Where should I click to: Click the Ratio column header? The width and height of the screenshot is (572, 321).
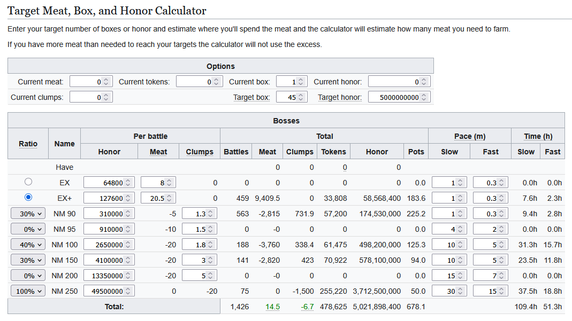pyautogui.click(x=28, y=144)
